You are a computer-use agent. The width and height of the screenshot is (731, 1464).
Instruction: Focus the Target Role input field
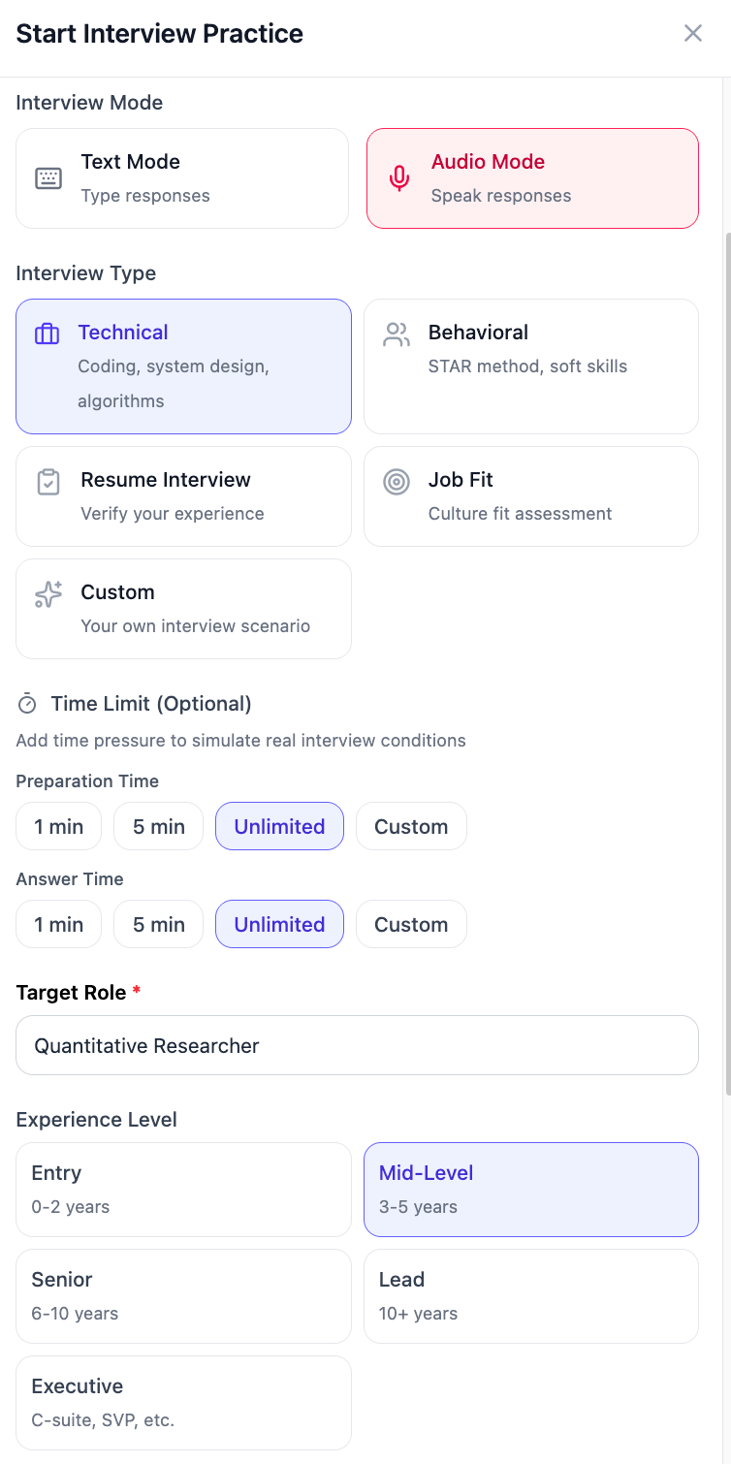point(357,1045)
